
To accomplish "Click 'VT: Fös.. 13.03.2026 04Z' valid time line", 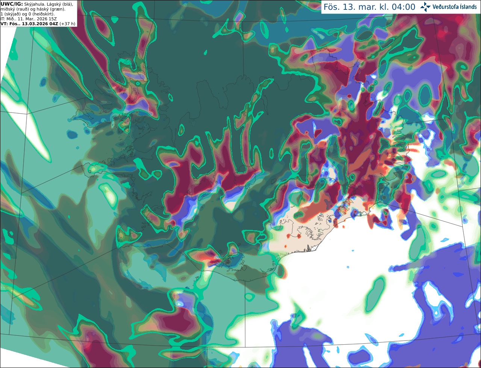I will pos(30,24).
